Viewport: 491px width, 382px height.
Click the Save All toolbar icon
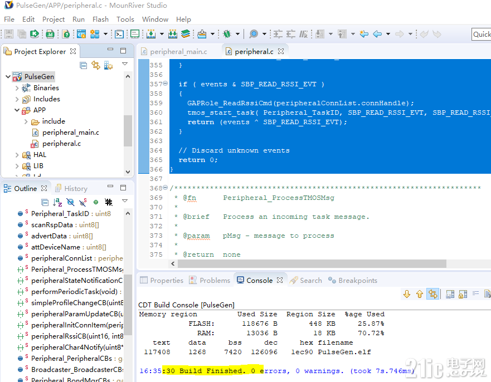[x=22, y=34]
